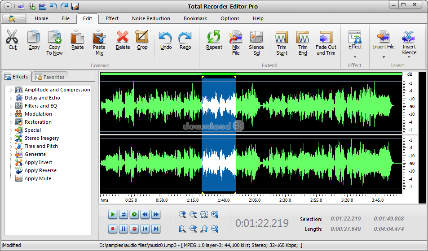Click the Zoom In magnifier icon
Image resolution: width=428 pixels, height=251 pixels.
coord(182,215)
